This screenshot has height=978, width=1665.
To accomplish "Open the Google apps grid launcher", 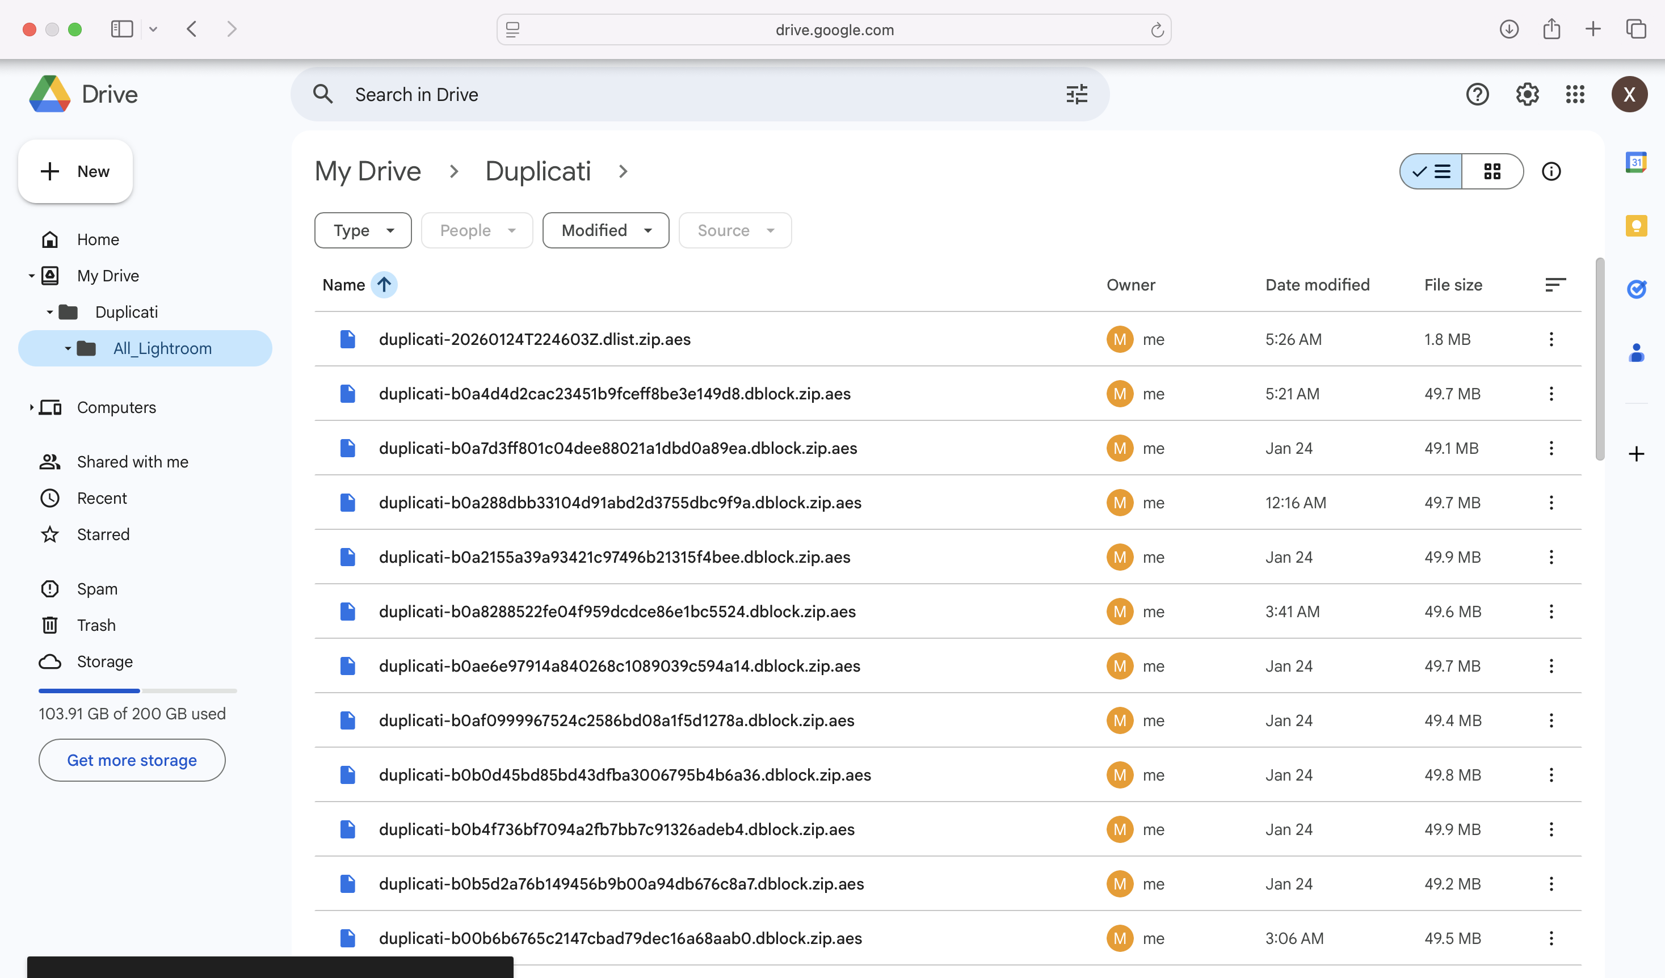I will tap(1575, 94).
